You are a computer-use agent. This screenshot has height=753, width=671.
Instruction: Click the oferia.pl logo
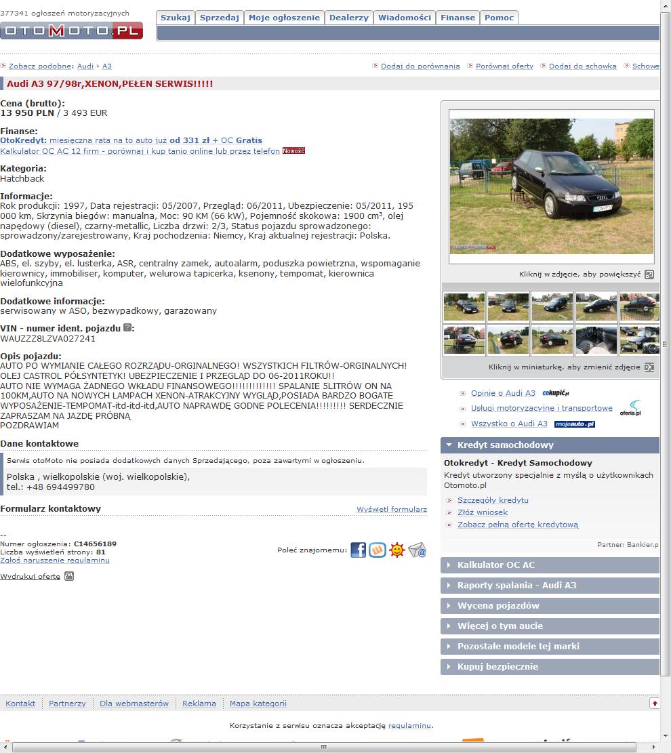coord(630,408)
